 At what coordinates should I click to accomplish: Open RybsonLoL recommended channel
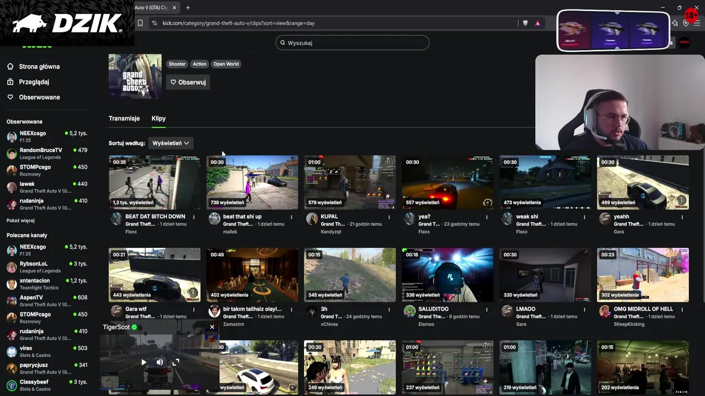[x=47, y=267]
